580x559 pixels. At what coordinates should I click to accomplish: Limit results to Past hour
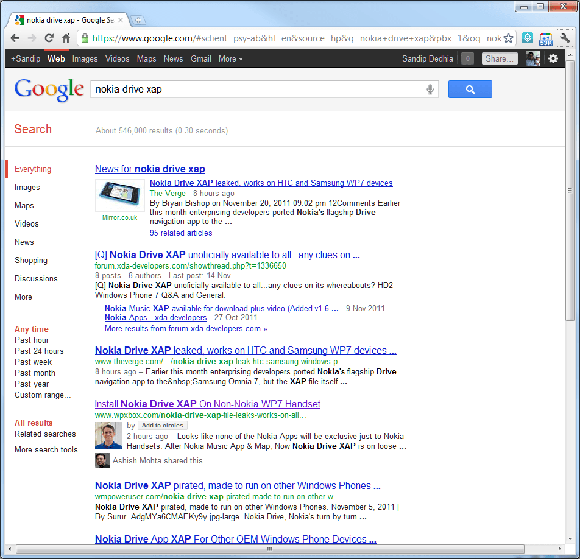(32, 340)
